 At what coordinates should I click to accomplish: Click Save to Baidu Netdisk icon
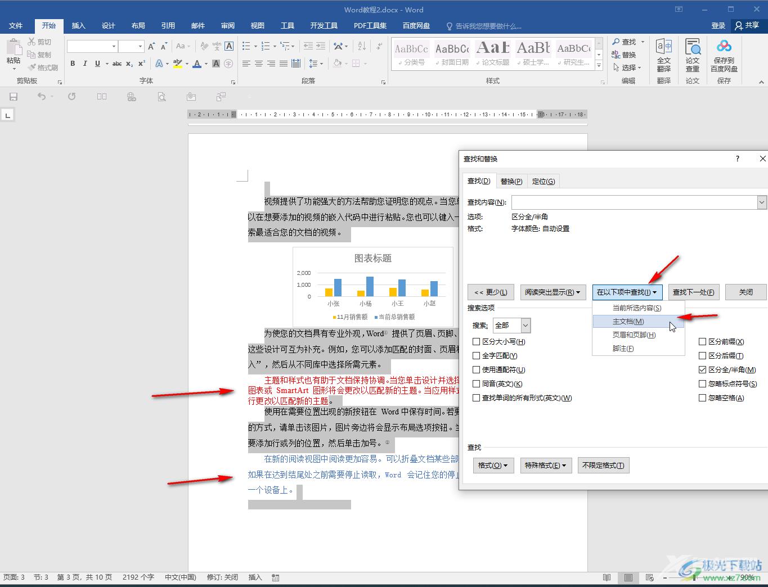(724, 56)
